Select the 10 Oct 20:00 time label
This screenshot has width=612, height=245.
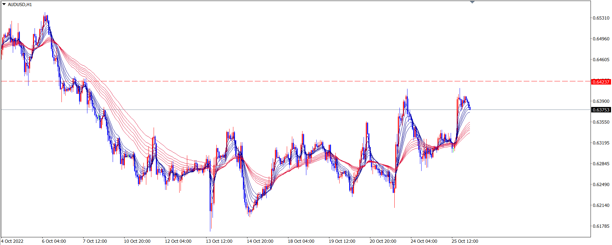click(x=137, y=241)
